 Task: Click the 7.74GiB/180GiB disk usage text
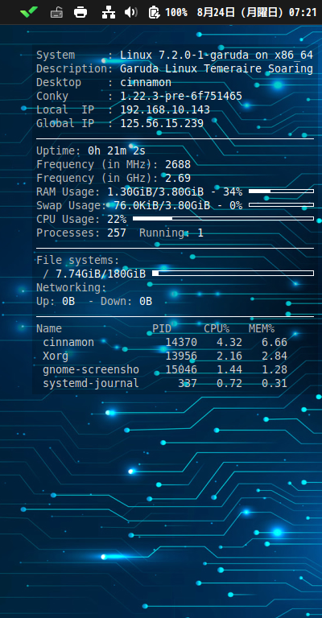pos(101,274)
